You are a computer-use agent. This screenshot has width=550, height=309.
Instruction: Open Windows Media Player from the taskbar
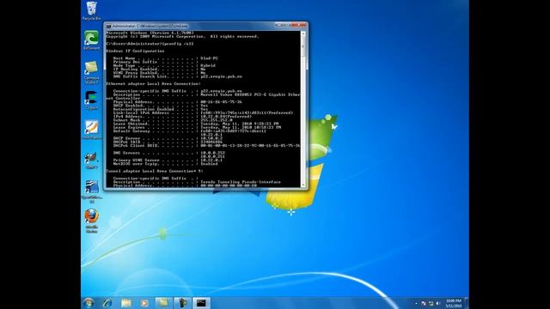[x=144, y=303]
